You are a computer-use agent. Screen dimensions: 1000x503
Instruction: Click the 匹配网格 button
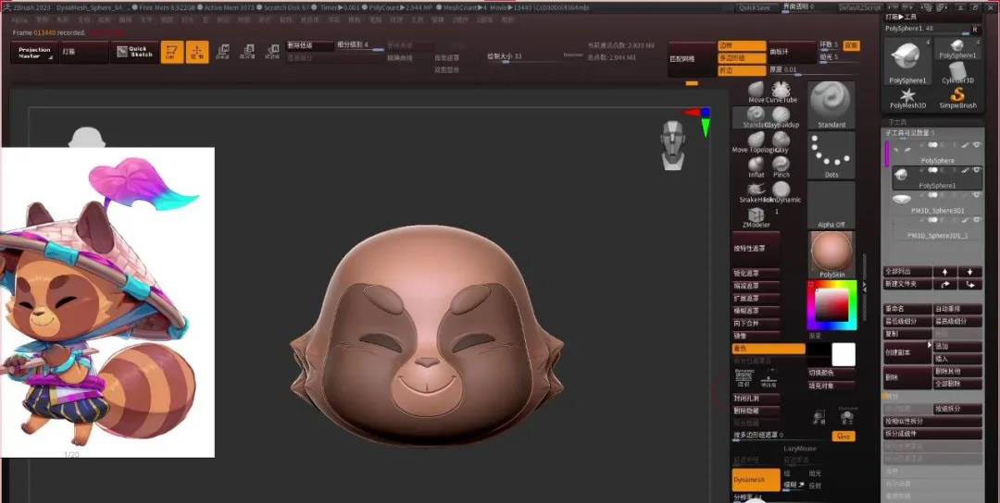pyautogui.click(x=692, y=59)
